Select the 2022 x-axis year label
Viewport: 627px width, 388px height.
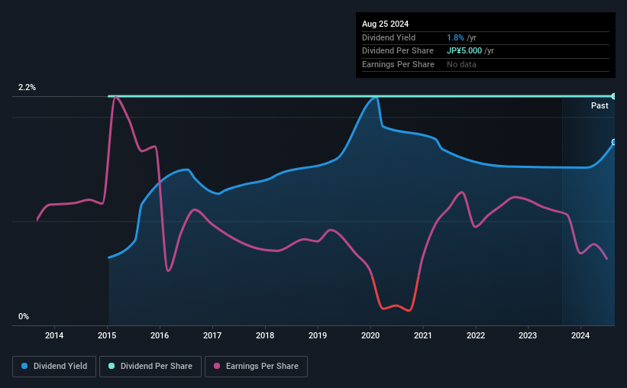[475, 335]
